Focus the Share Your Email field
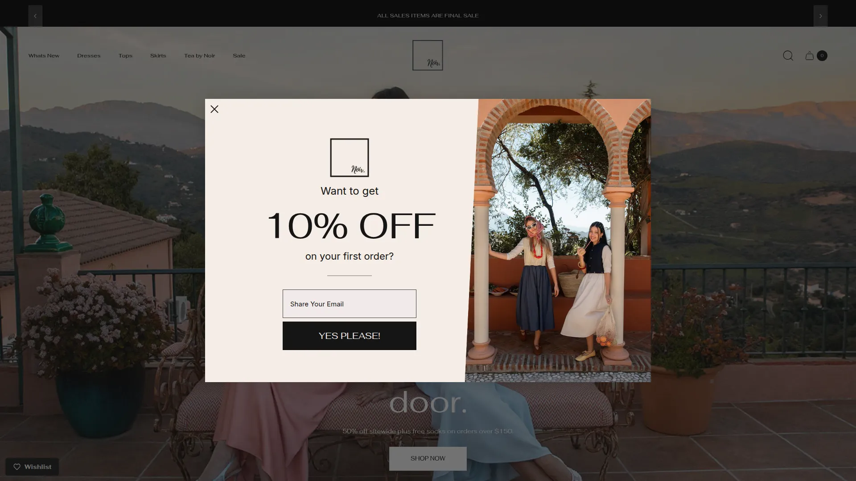856x481 pixels. [x=350, y=304]
